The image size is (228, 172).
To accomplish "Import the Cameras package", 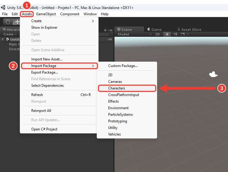I will click(127, 82).
